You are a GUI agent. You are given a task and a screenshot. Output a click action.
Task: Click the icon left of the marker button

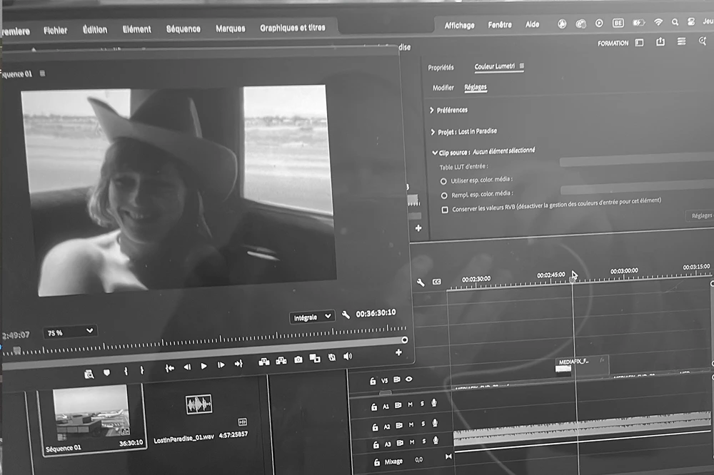89,374
